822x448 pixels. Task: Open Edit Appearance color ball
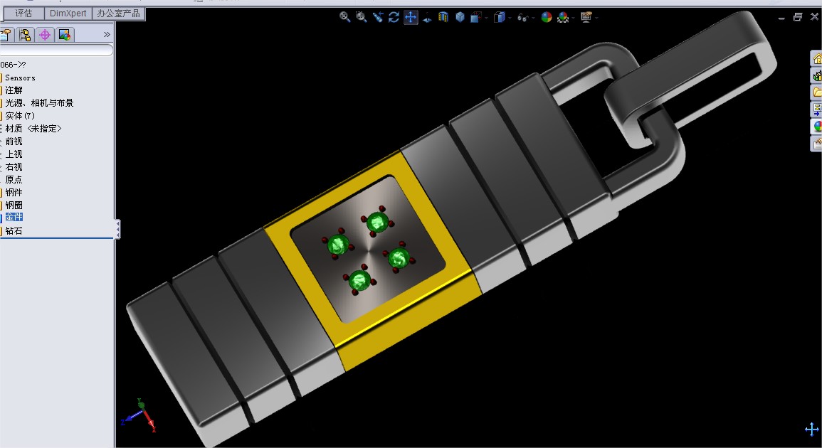[x=547, y=17]
